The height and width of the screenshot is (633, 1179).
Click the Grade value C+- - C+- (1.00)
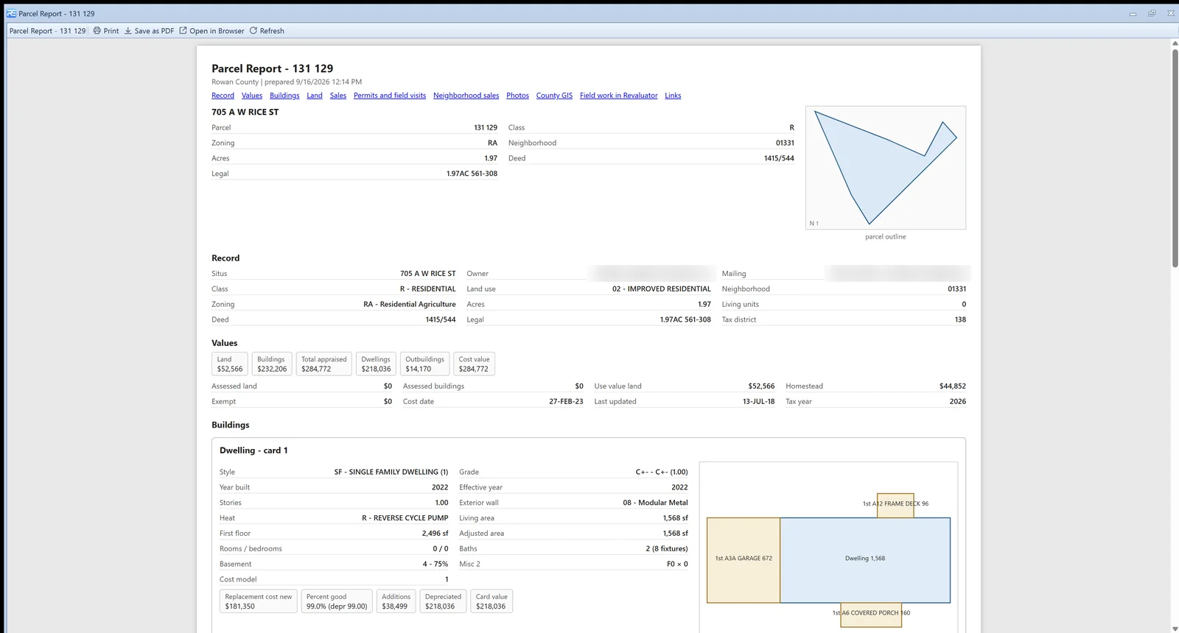click(x=662, y=472)
